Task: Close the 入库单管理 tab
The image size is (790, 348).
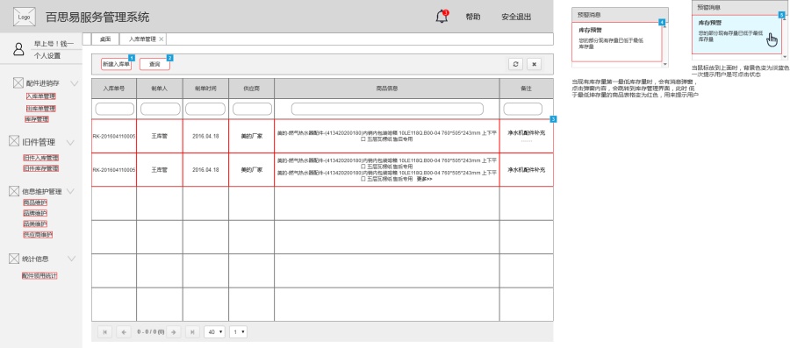Action: 162,39
